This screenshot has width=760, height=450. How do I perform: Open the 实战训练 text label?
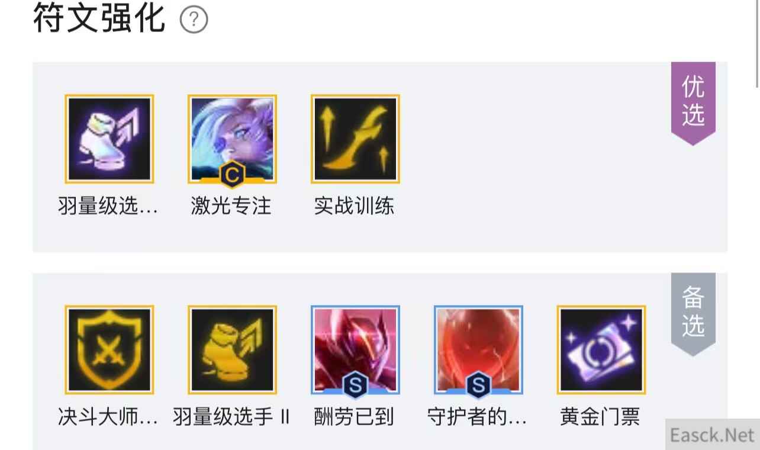(x=355, y=206)
